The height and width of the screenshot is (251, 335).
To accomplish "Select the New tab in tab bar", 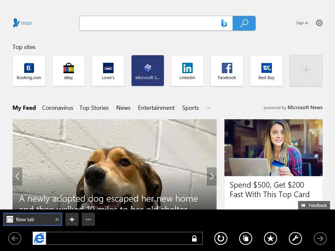I will (33, 219).
